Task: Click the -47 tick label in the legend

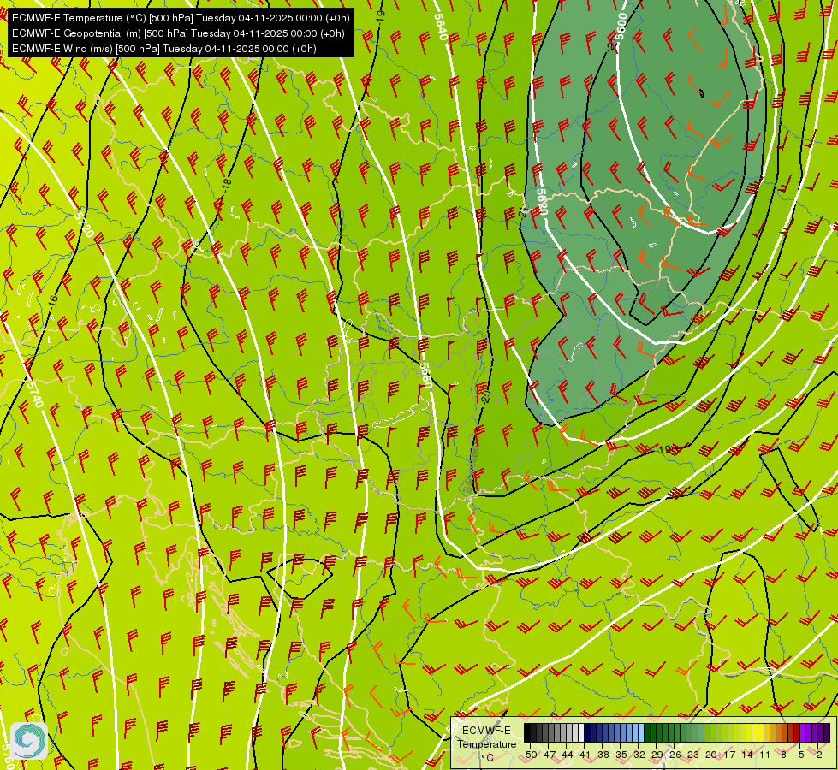Action: [548, 755]
